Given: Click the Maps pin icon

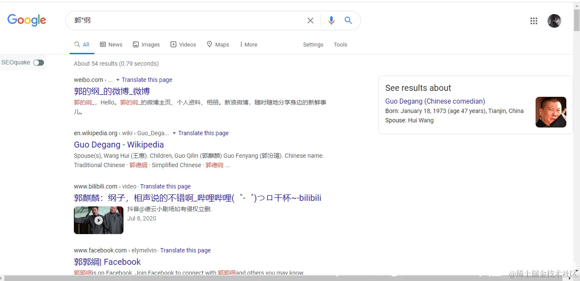Looking at the screenshot, I should pyautogui.click(x=209, y=44).
